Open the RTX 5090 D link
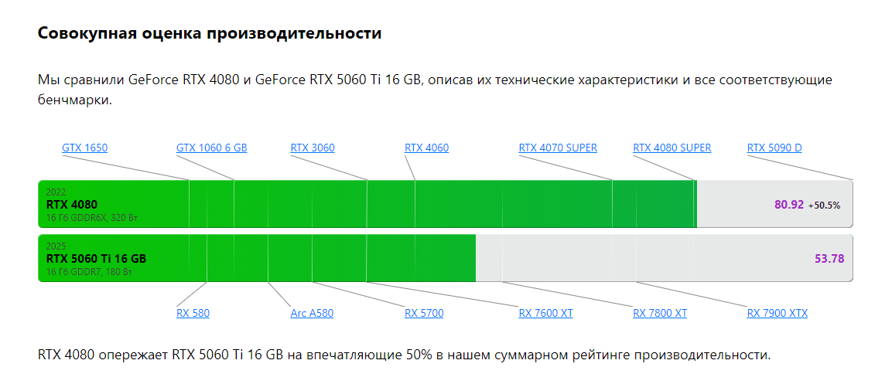Screen dimensions: 892x384 click(x=774, y=148)
